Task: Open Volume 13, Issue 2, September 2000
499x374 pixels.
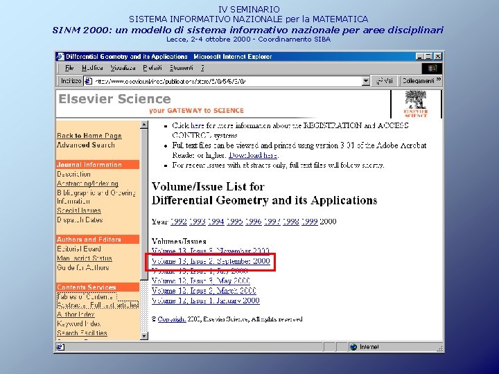Action: [211, 261]
